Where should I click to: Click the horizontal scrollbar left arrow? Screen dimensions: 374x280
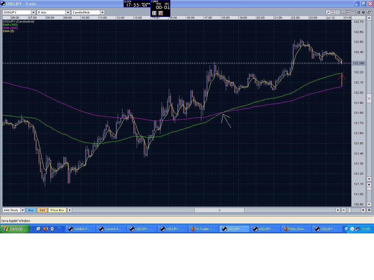click(x=70, y=210)
